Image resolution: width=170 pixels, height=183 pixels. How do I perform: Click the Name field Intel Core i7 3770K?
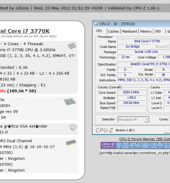point(144,41)
